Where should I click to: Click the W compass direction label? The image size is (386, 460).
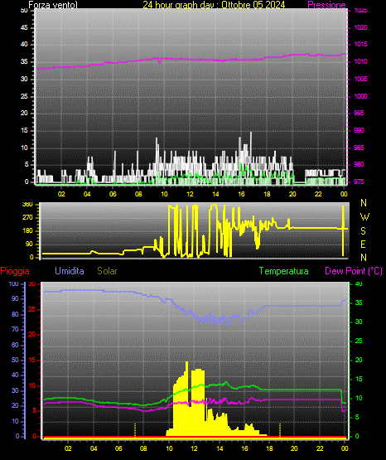pyautogui.click(x=364, y=217)
